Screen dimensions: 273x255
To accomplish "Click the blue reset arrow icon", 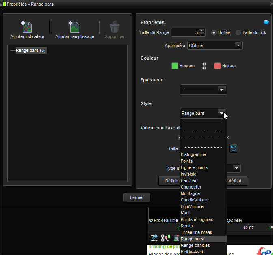I will tap(234, 148).
